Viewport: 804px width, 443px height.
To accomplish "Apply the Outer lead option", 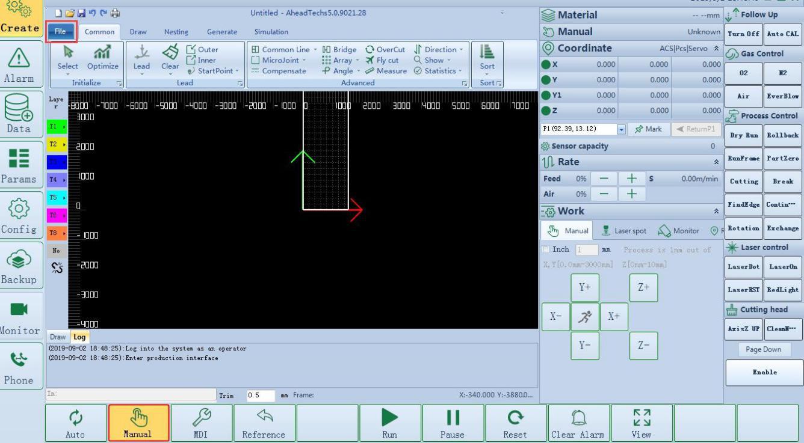I will [x=203, y=50].
